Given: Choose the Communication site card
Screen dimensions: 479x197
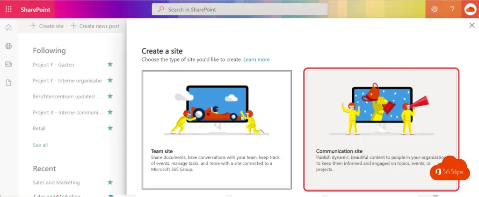Looking at the screenshot, I should (x=382, y=129).
